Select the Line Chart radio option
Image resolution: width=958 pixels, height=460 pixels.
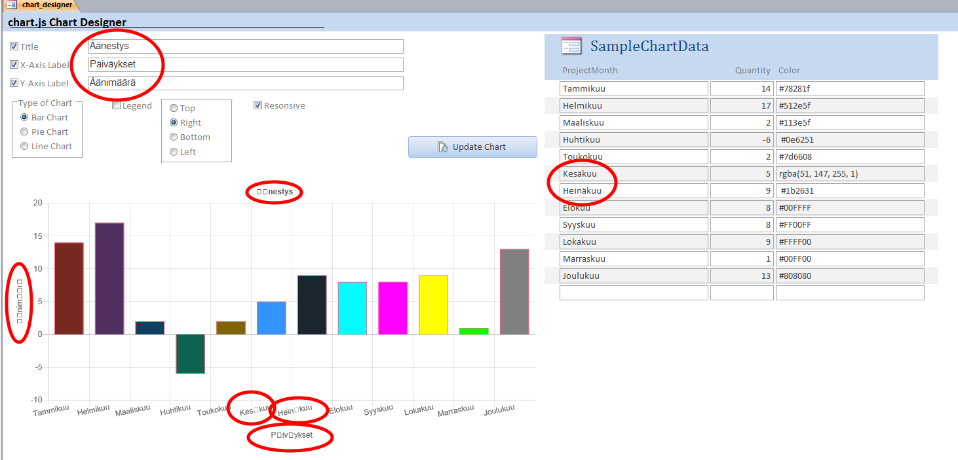pyautogui.click(x=24, y=146)
